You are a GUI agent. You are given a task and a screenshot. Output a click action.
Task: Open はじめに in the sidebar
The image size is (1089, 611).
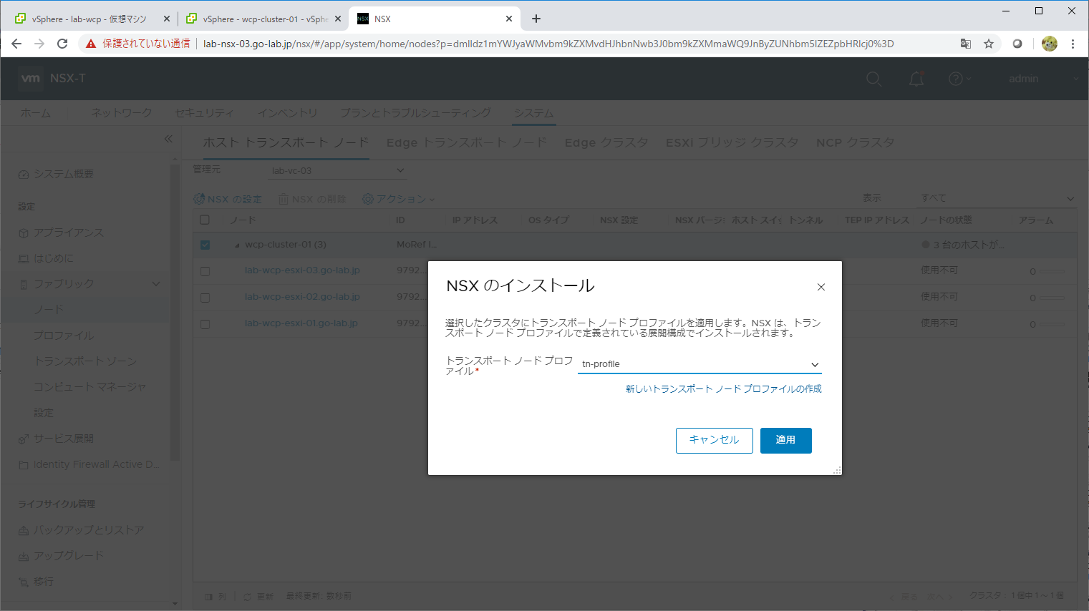pyautogui.click(x=53, y=258)
